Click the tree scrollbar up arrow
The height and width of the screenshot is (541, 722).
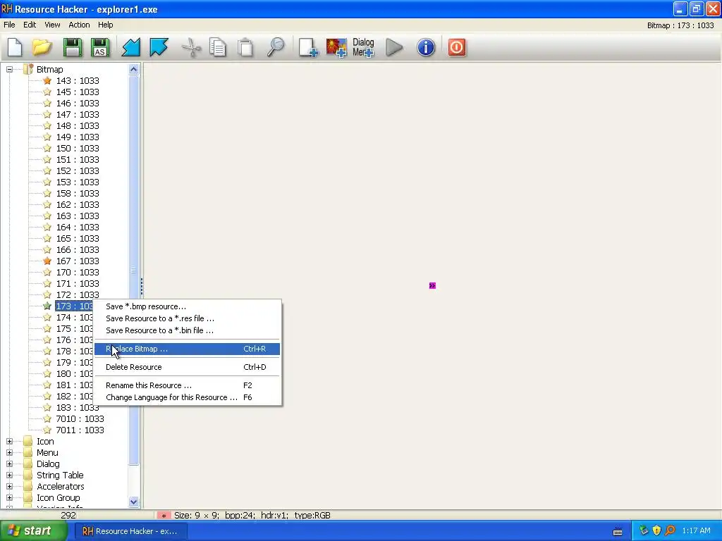tap(133, 70)
